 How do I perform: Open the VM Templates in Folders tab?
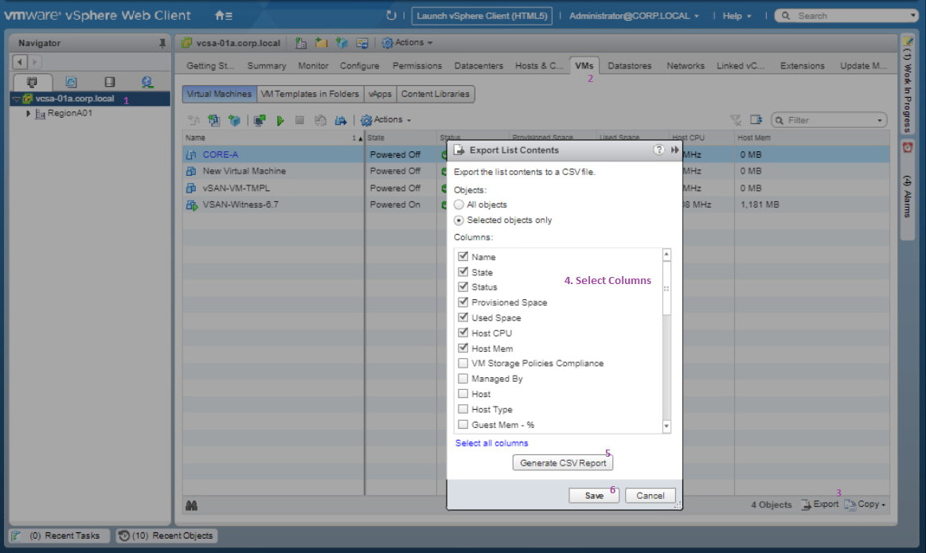point(310,93)
